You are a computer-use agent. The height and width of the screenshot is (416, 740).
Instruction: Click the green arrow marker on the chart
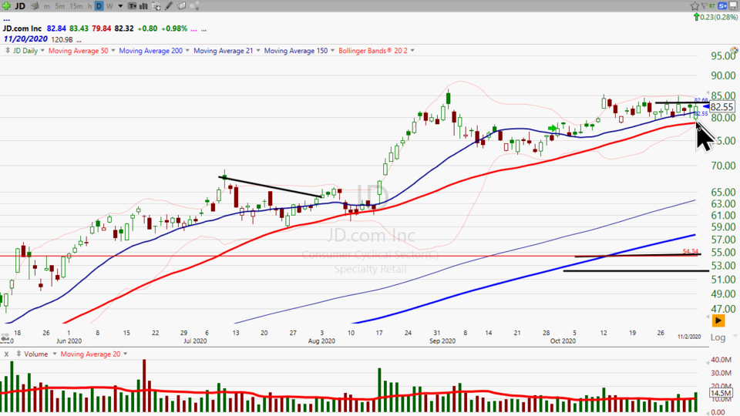pyautogui.click(x=552, y=129)
